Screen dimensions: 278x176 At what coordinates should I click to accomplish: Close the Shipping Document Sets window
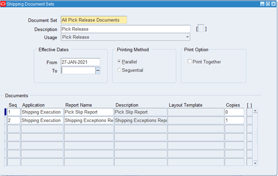274,4
